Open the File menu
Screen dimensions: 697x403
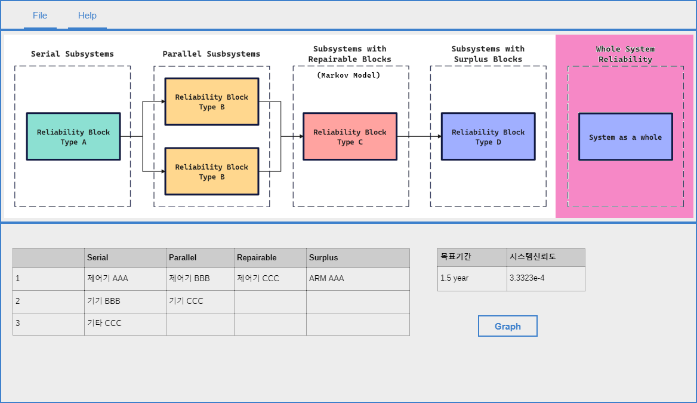click(x=40, y=16)
